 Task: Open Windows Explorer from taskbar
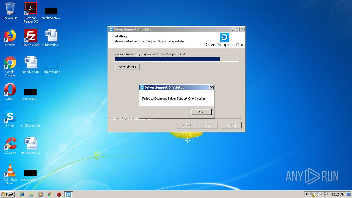point(31,194)
